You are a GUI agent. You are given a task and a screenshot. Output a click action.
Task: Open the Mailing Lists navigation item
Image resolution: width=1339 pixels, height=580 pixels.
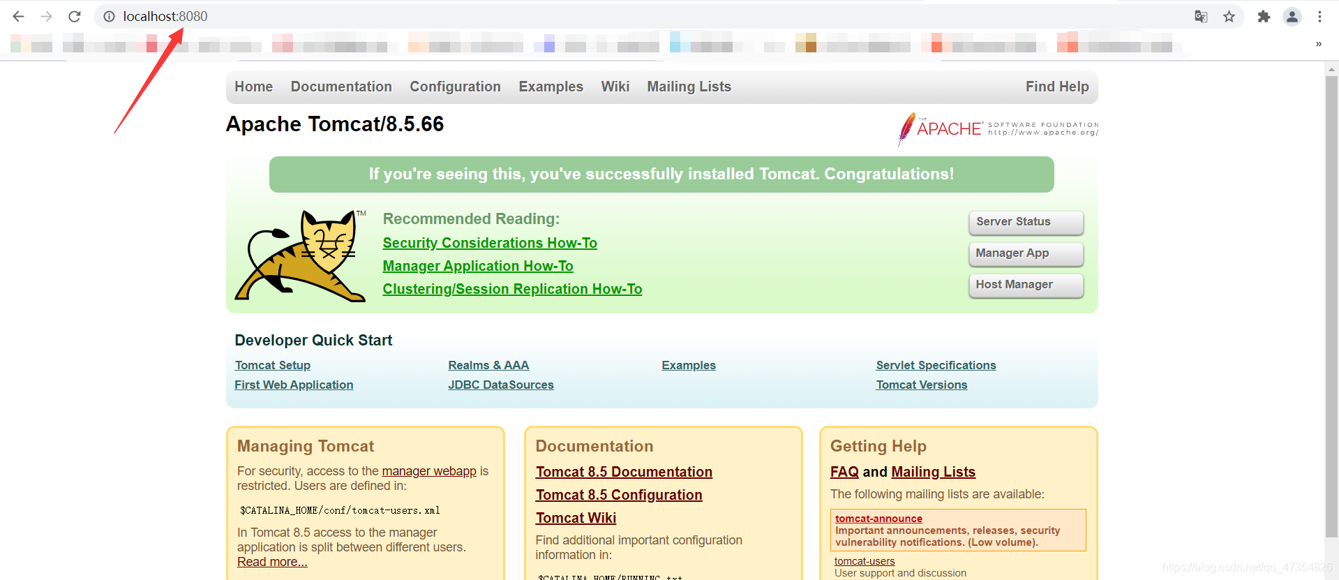tap(689, 87)
